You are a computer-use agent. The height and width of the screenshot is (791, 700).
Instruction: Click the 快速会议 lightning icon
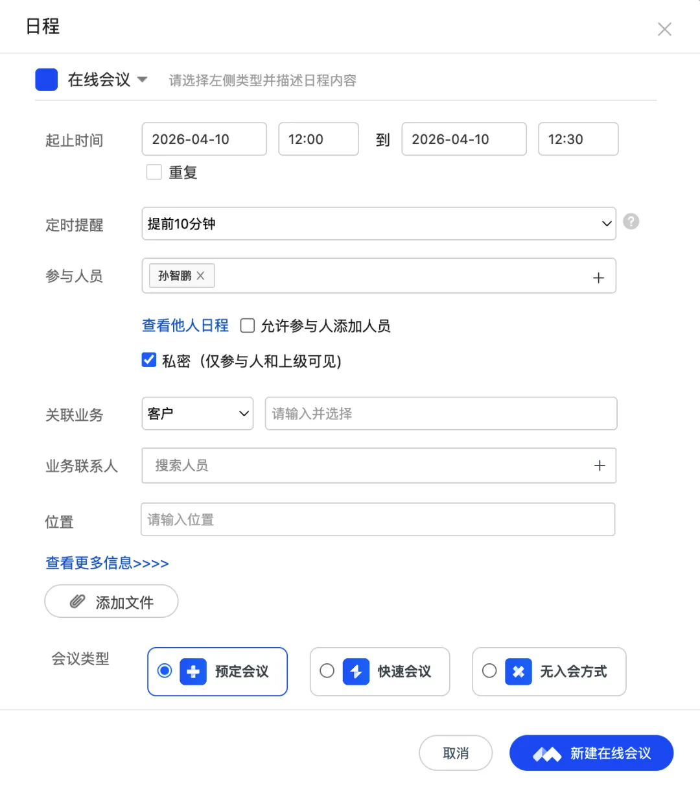(x=356, y=672)
